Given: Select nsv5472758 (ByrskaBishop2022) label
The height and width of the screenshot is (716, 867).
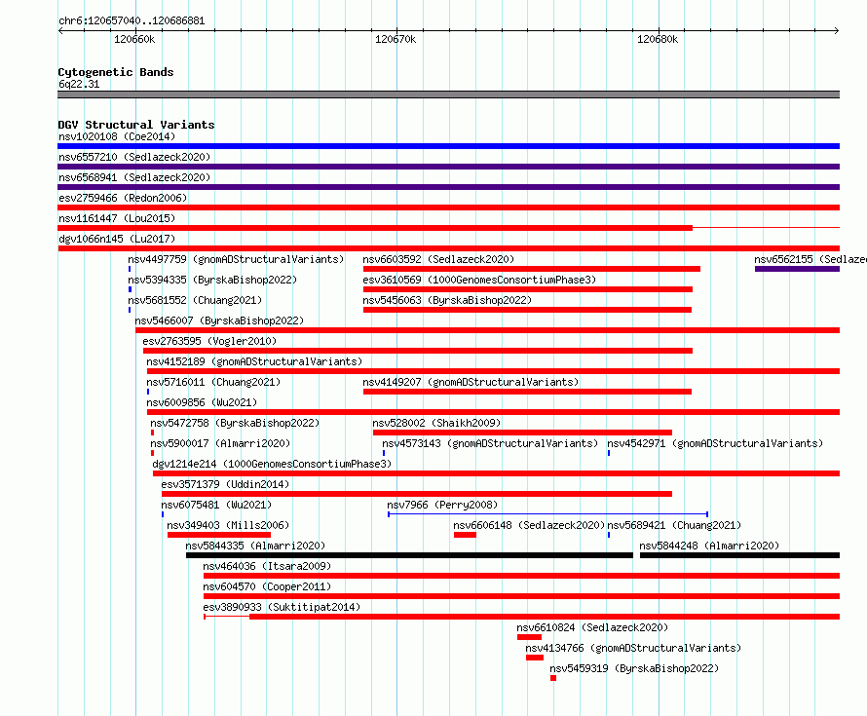Looking at the screenshot, I should point(235,423).
